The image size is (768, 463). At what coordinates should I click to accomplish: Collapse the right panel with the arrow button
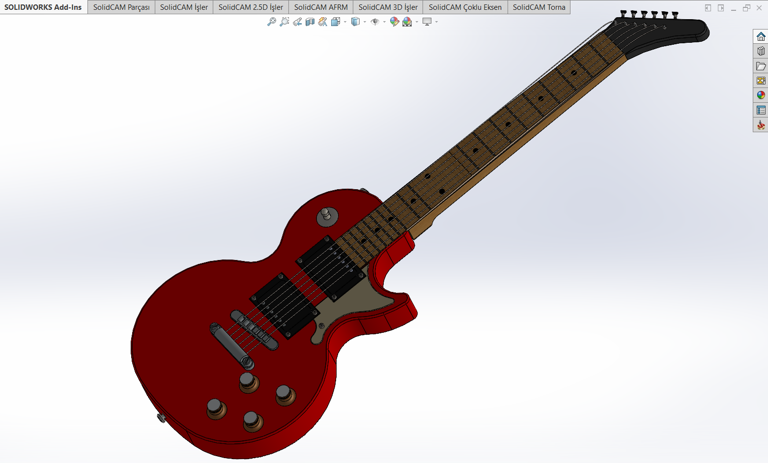[721, 8]
